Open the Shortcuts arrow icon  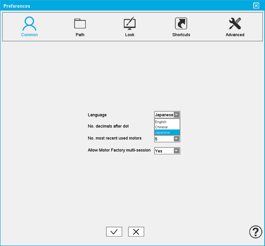click(181, 24)
